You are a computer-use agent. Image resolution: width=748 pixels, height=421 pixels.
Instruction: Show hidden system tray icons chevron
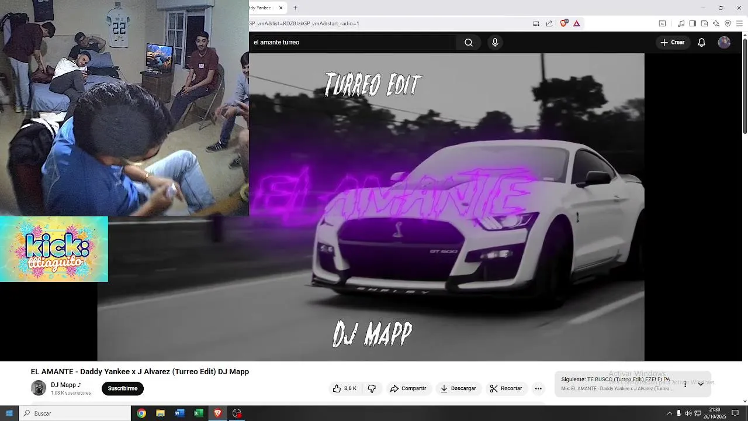pos(669,413)
